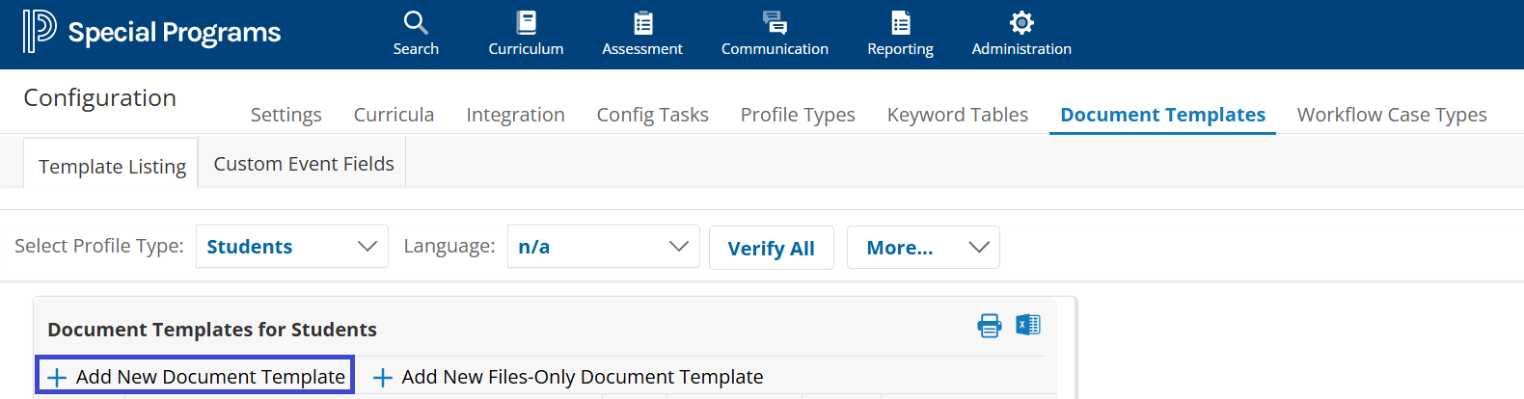Click Add New Files-Only Document Template
The height and width of the screenshot is (399, 1524).
tap(568, 377)
